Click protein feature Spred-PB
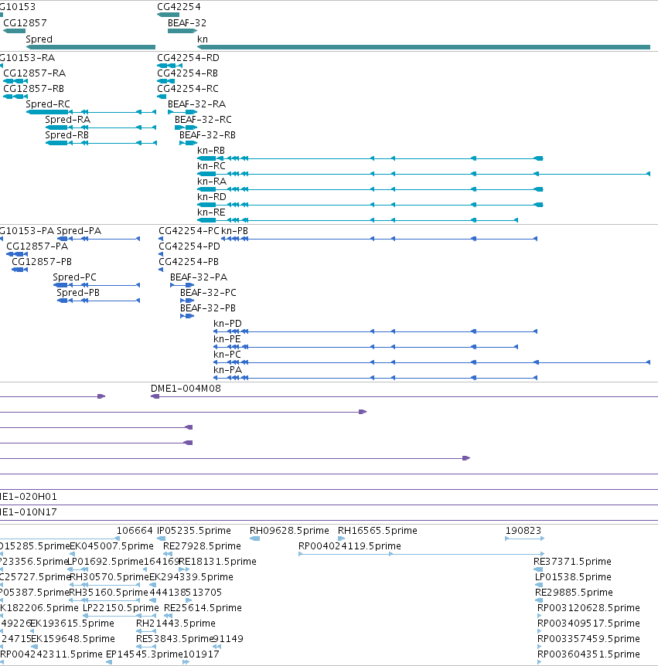This screenshot has height=666, width=658. 98,301
